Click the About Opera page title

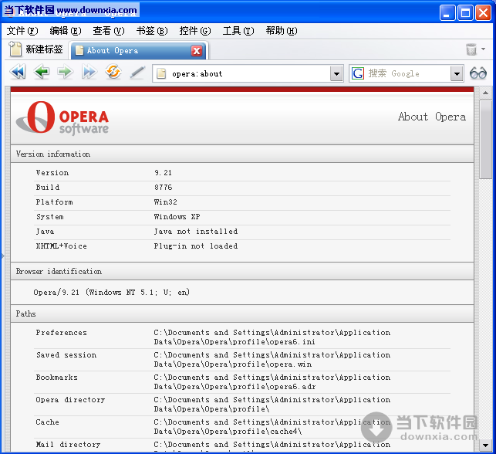pos(432,117)
